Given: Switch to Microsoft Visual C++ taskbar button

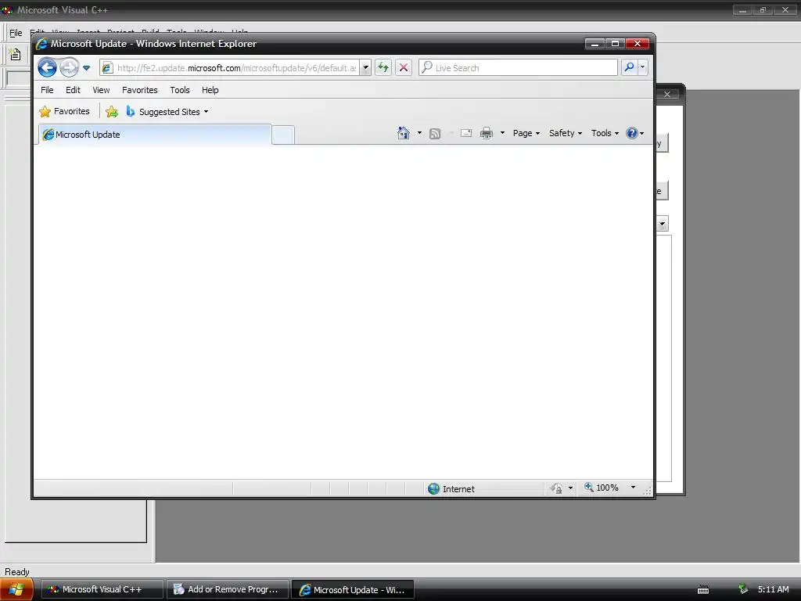Looking at the screenshot, I should coord(102,589).
